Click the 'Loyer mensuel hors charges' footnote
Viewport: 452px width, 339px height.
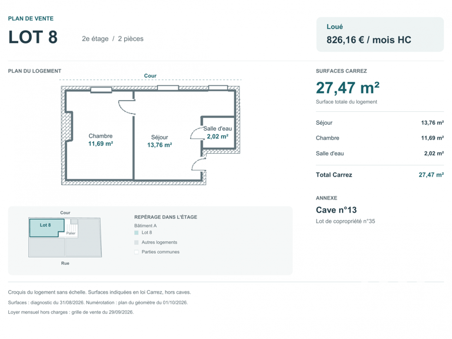(71, 312)
